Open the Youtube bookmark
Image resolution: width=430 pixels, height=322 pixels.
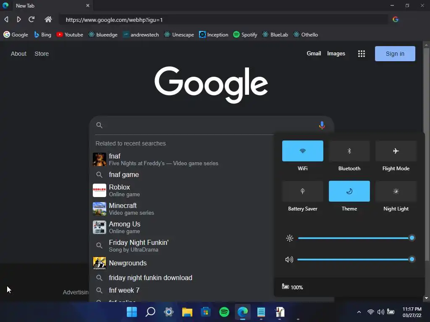pos(70,35)
